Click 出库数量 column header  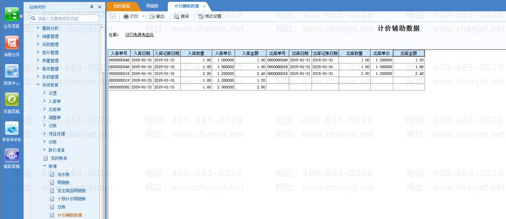[354, 53]
